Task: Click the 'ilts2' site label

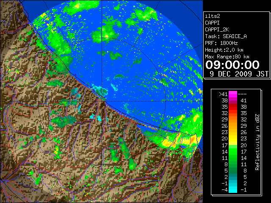Action: [x=213, y=16]
